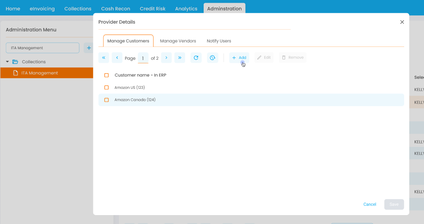Select the Manage Customers tab
Image resolution: width=424 pixels, height=224 pixels.
pos(128,41)
